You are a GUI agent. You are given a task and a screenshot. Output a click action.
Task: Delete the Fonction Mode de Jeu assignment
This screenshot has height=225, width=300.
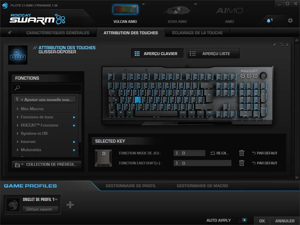tap(241, 153)
